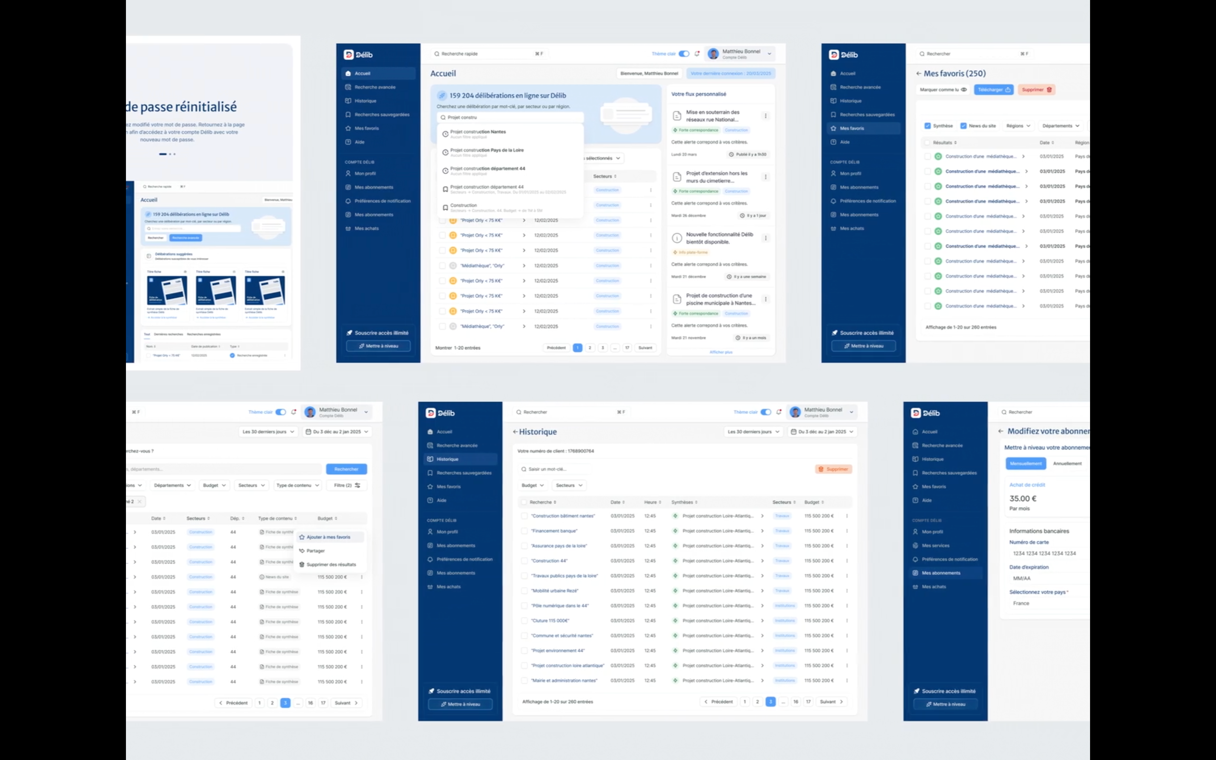Uncheck the Synthèse filter in Mes favoris

point(927,126)
